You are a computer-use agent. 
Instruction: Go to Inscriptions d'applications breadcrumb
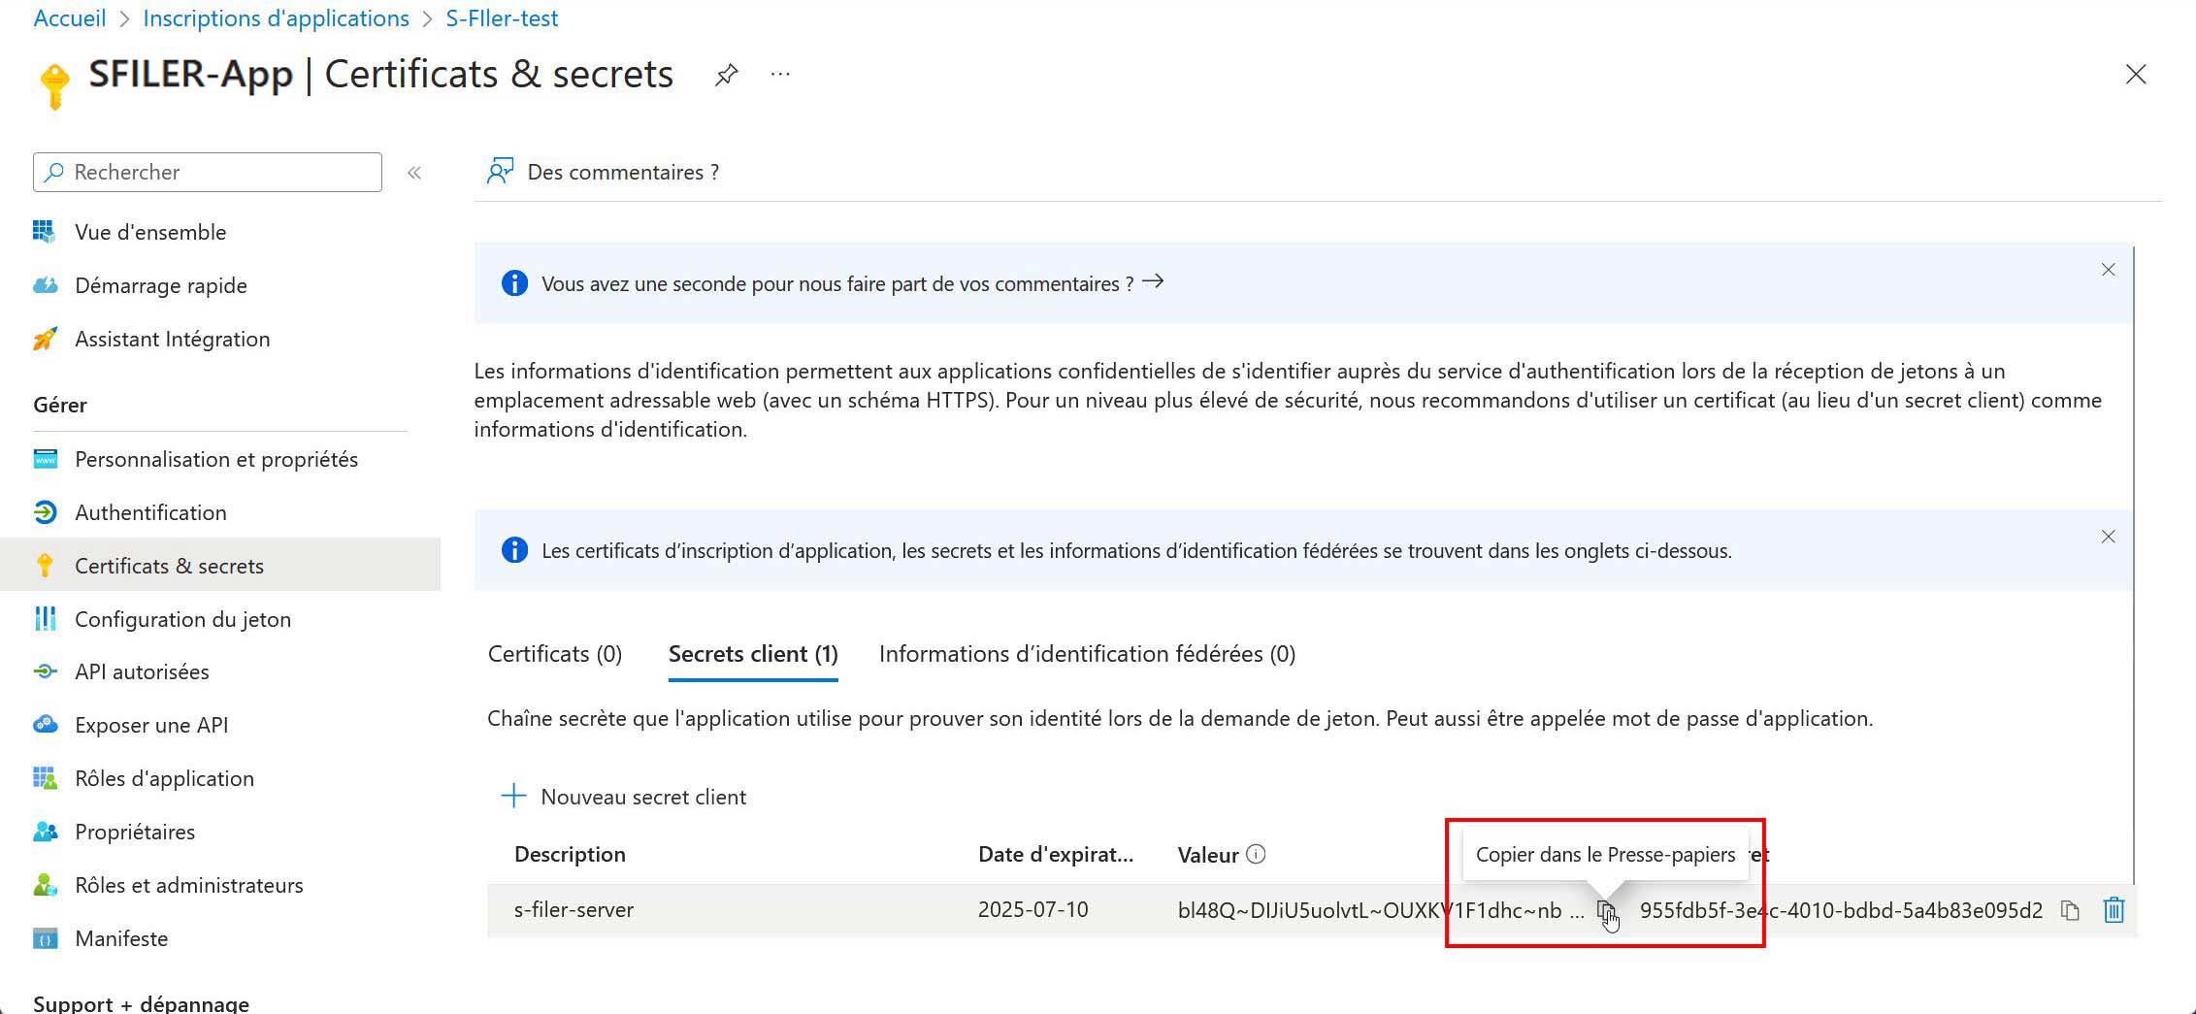tap(277, 17)
